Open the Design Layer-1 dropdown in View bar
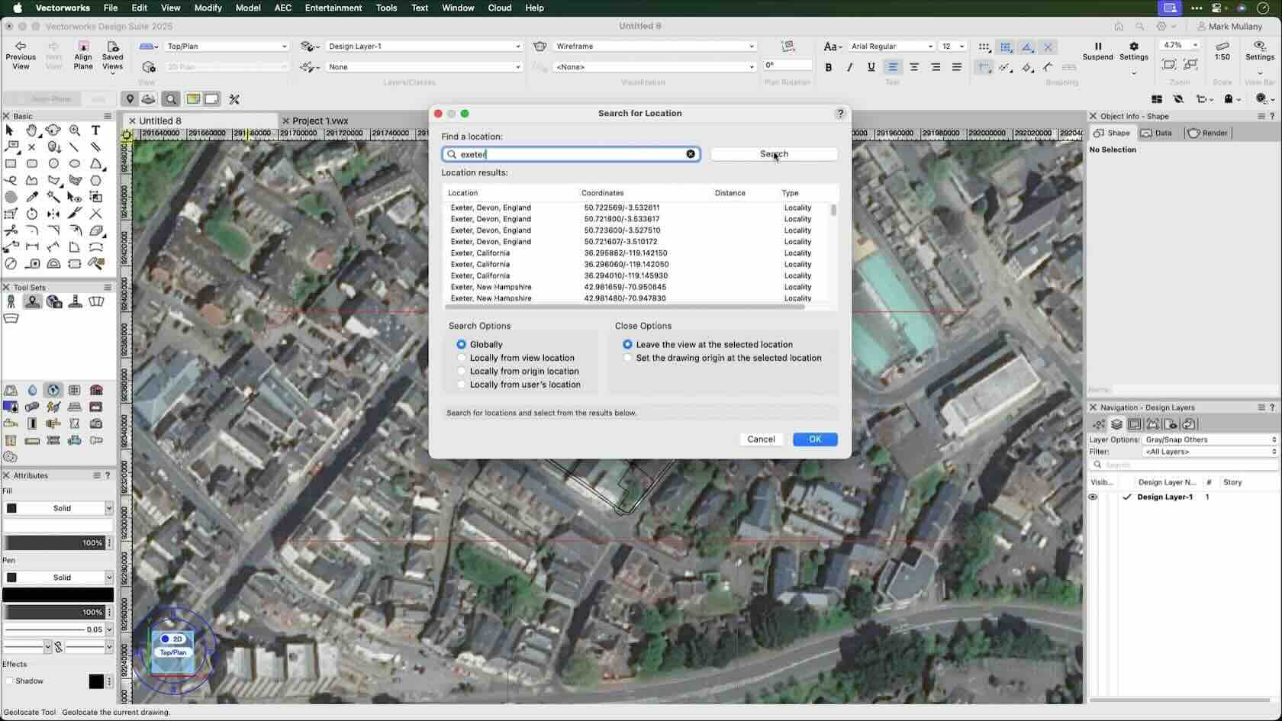 [424, 46]
